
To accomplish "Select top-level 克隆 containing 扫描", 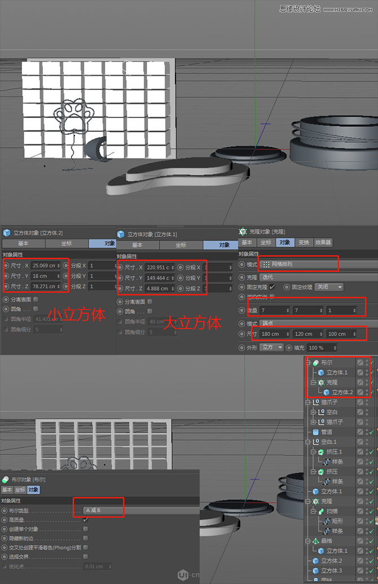I will (x=327, y=501).
